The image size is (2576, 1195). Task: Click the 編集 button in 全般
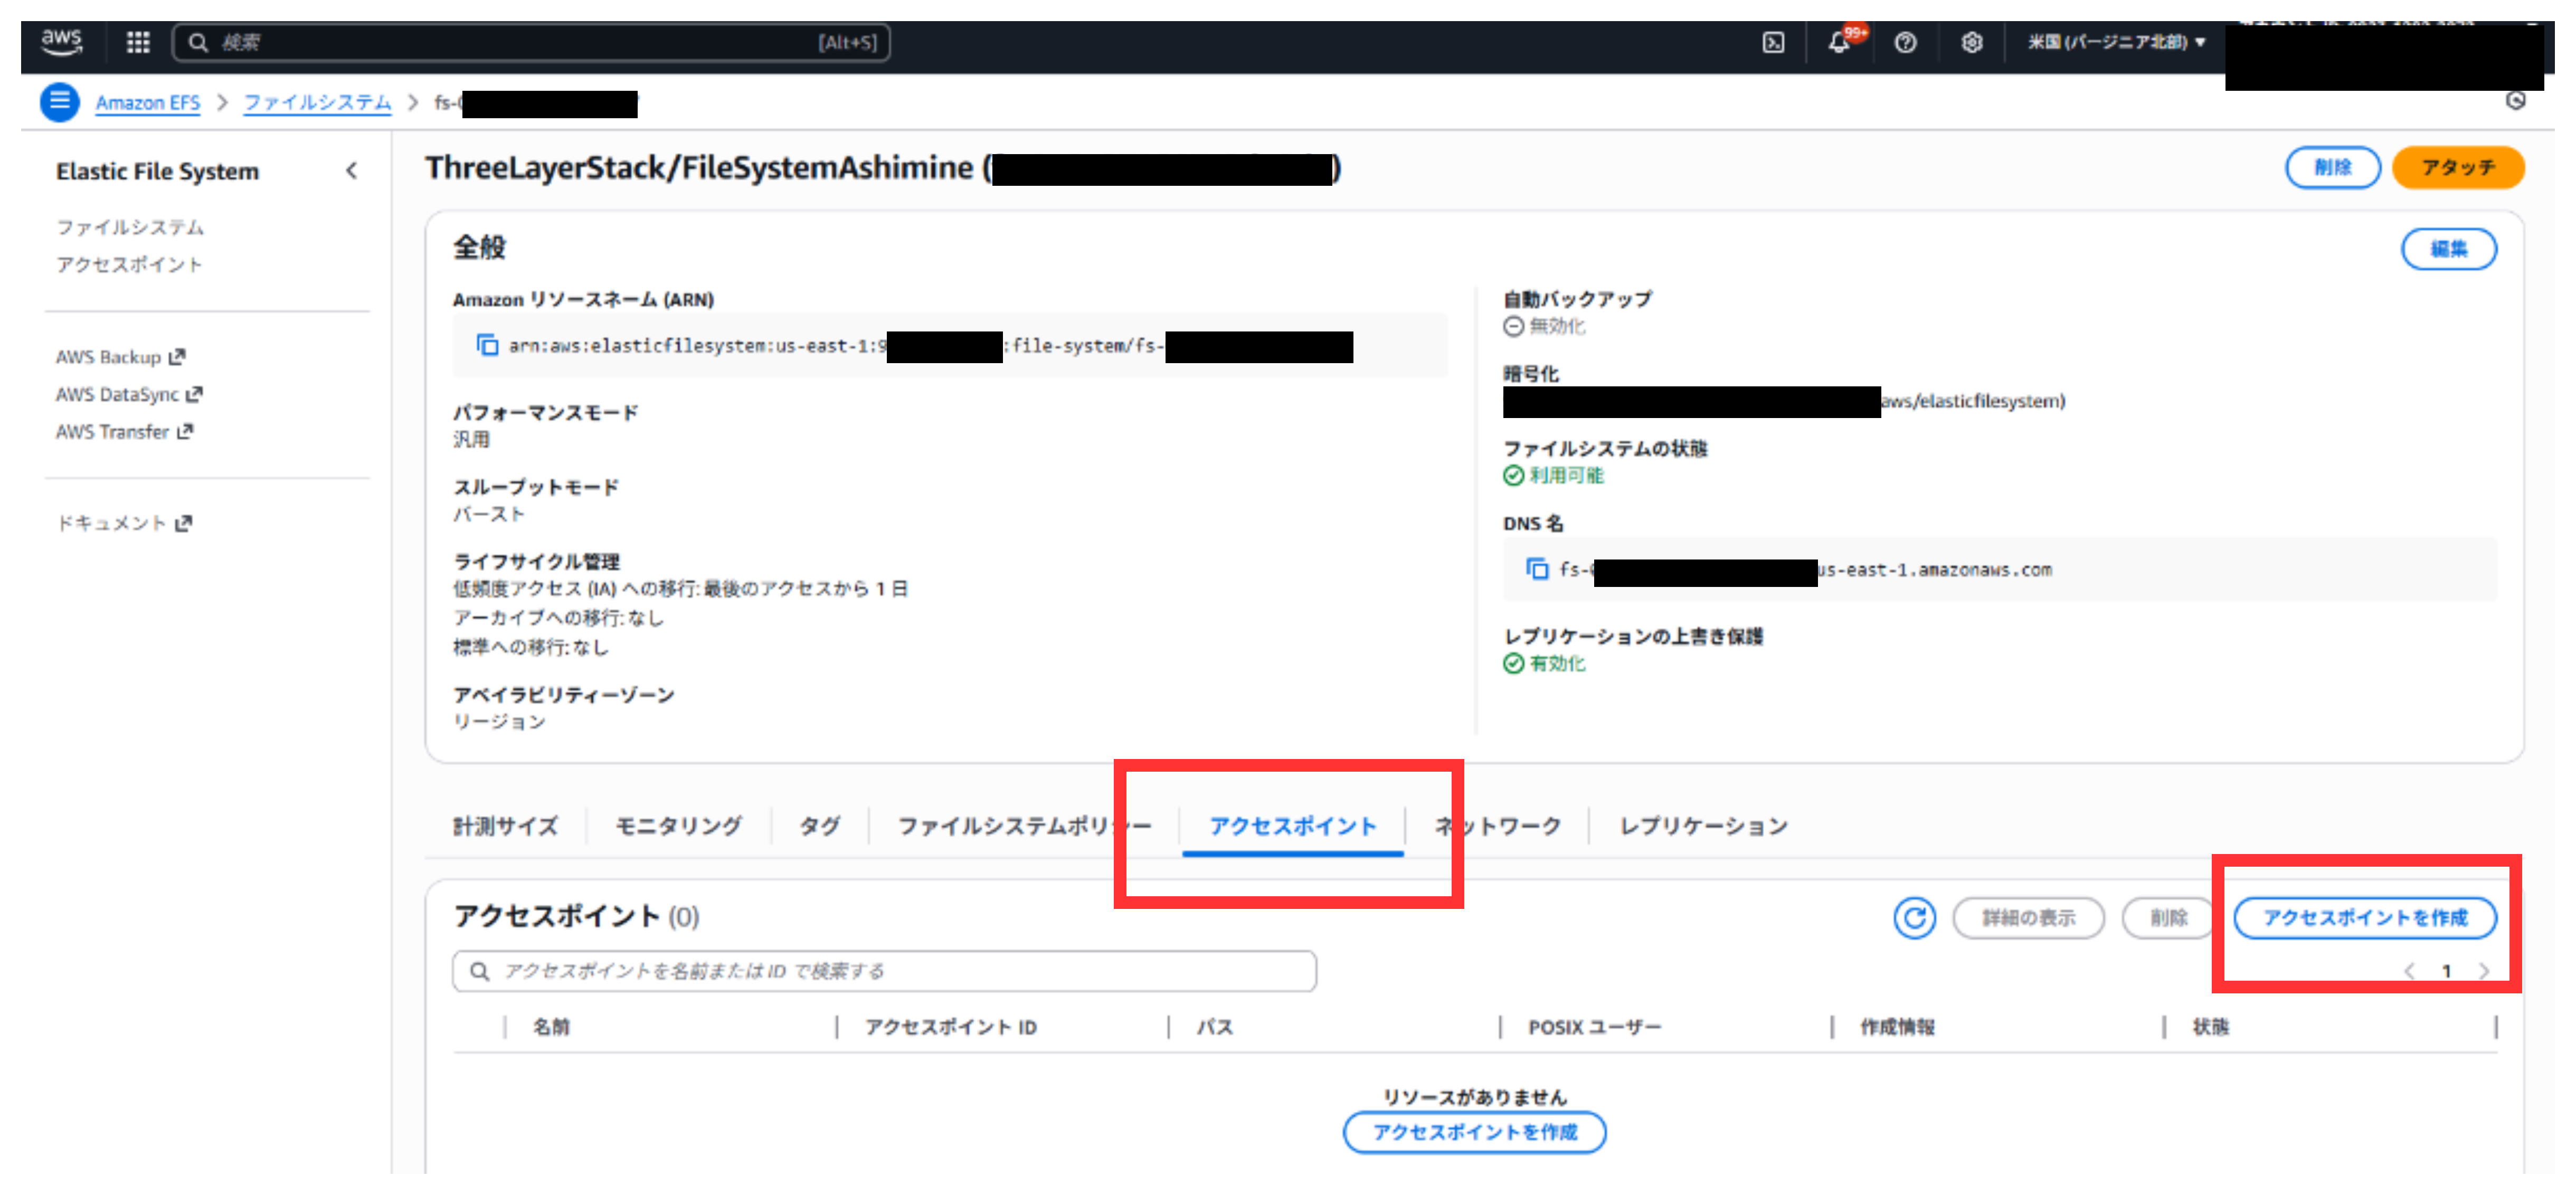(x=2448, y=249)
